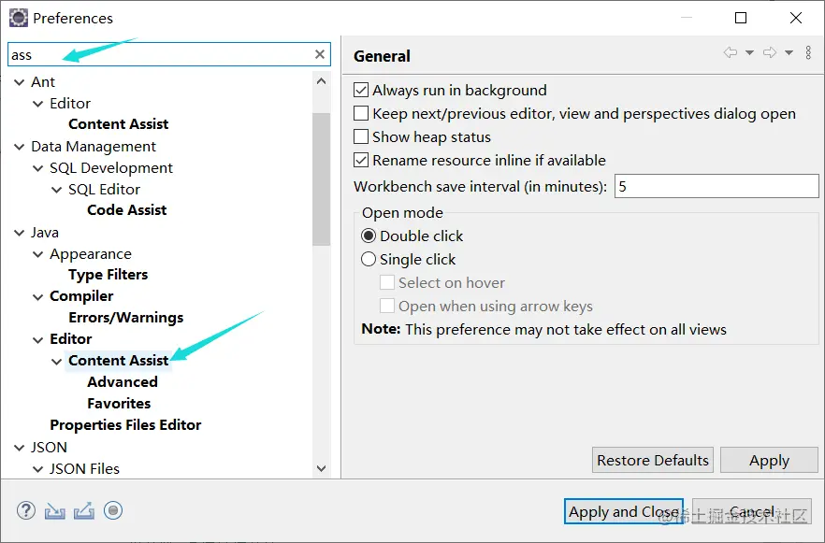This screenshot has width=825, height=543.
Task: Select Content Assist under Ant Editor
Action: [x=119, y=124]
